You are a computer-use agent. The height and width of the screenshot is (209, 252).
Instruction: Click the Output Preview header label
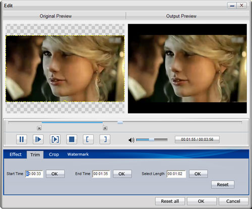point(181,16)
